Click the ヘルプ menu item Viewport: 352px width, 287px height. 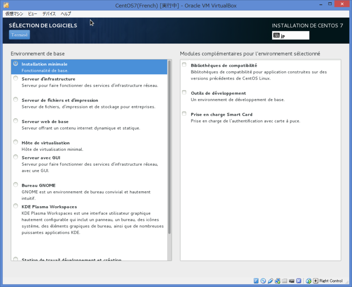[x=65, y=14]
